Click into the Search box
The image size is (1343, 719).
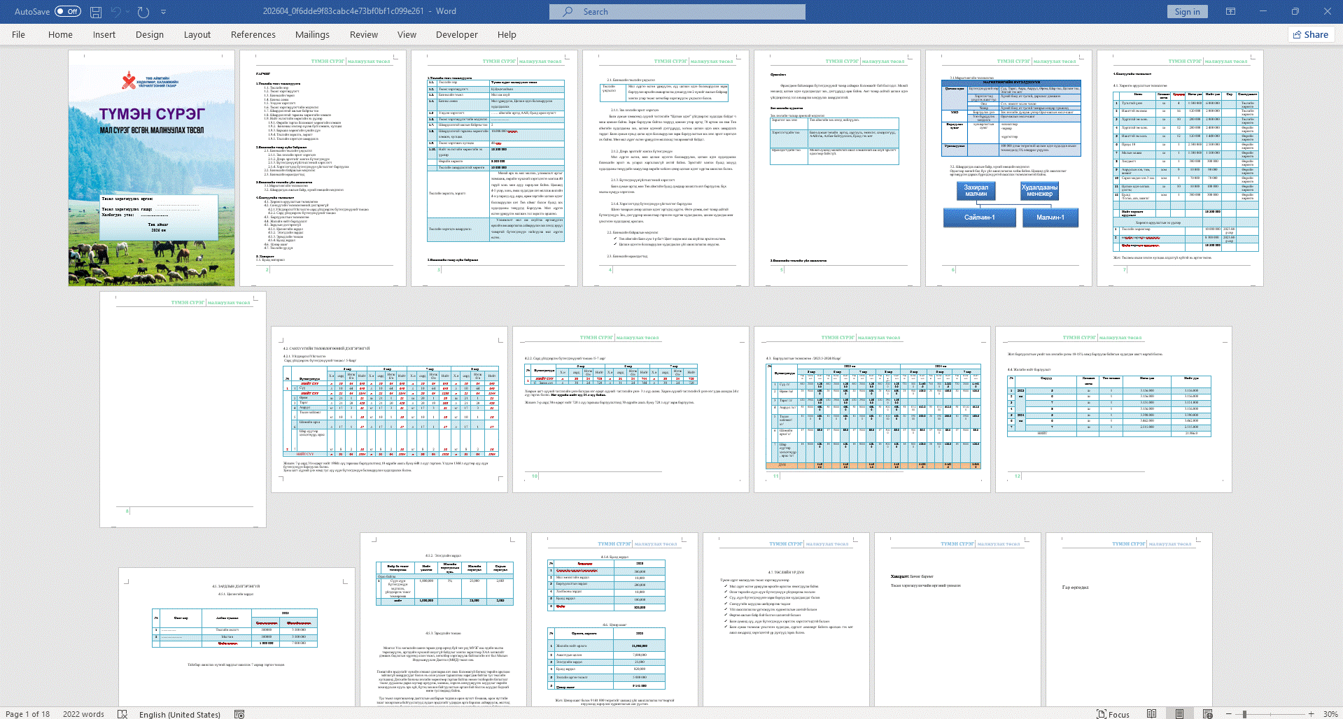(x=677, y=11)
